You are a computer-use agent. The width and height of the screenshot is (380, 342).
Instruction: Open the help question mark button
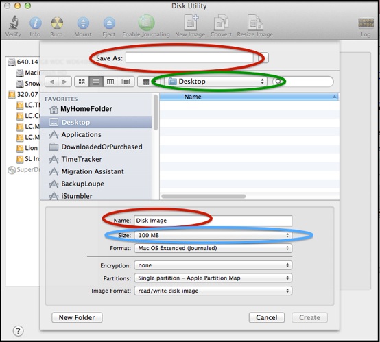pyautogui.click(x=18, y=331)
